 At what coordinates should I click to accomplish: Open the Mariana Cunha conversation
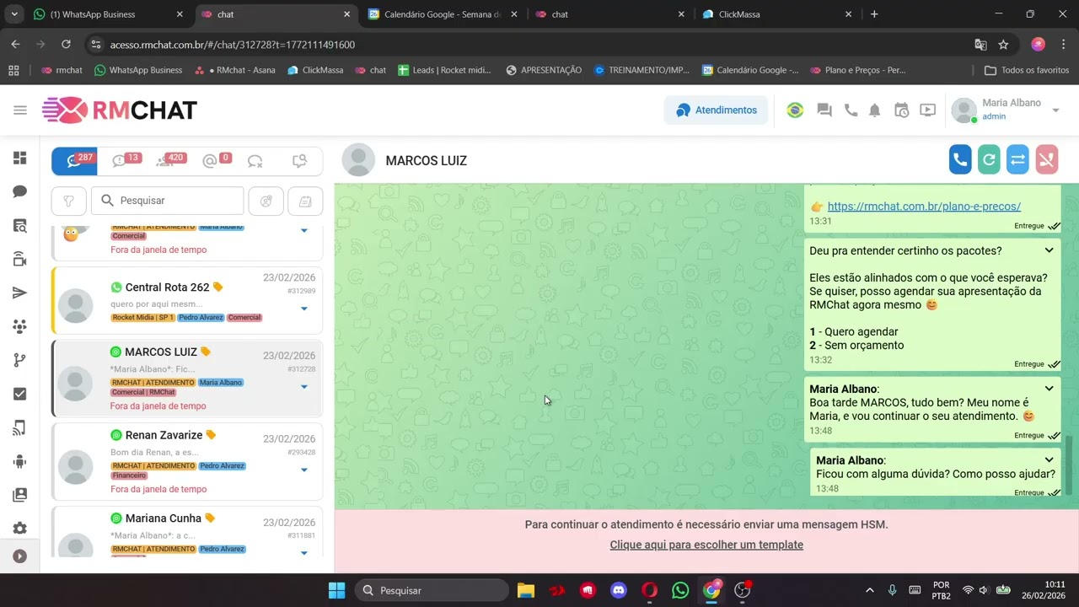pyautogui.click(x=187, y=531)
